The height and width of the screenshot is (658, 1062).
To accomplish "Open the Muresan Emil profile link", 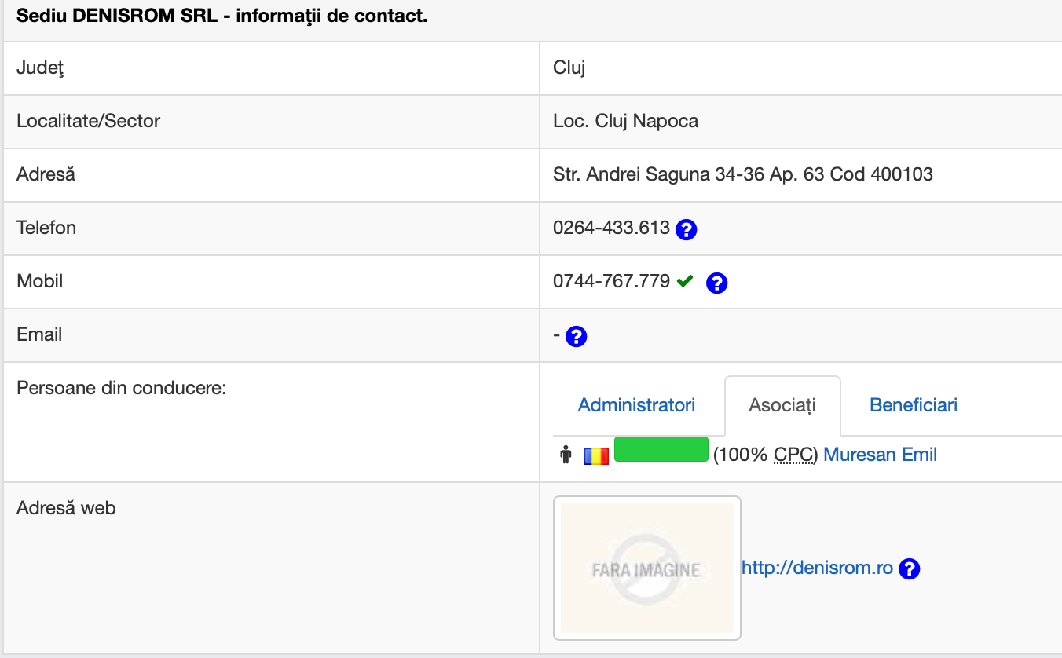I will (x=880, y=455).
